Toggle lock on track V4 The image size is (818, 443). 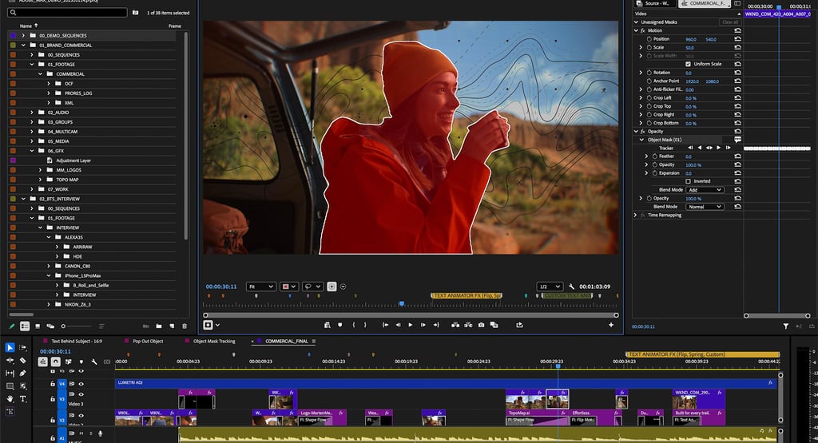[53, 384]
